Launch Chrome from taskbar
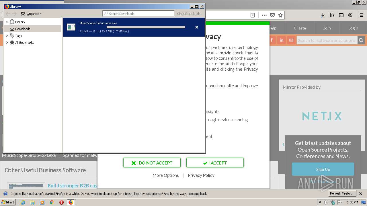 click(x=52, y=202)
